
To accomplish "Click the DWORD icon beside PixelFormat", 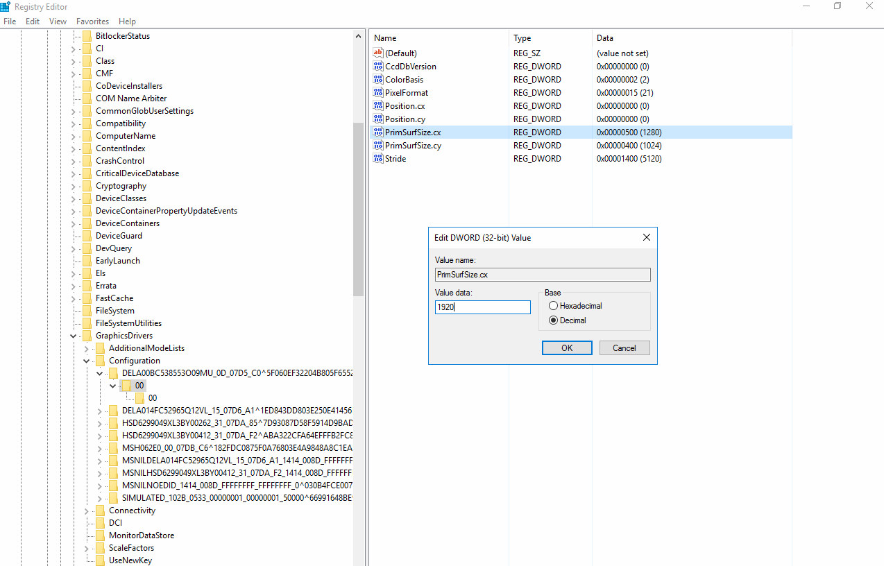I will pos(378,92).
